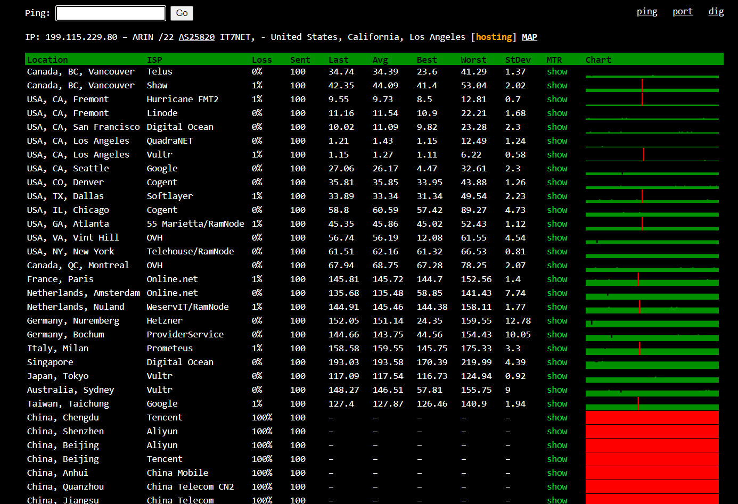738x504 pixels.
Task: Click the 219.99 worst value
Action: 477,362
